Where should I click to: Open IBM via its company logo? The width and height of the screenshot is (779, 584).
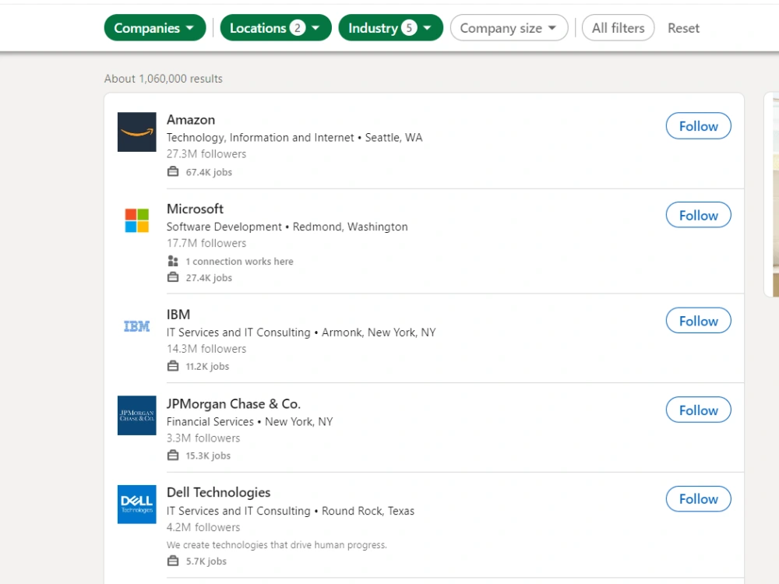point(136,326)
